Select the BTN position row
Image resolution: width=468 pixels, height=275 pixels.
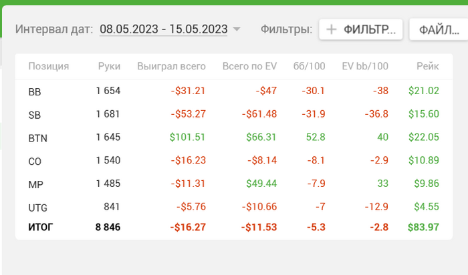pyautogui.click(x=37, y=138)
